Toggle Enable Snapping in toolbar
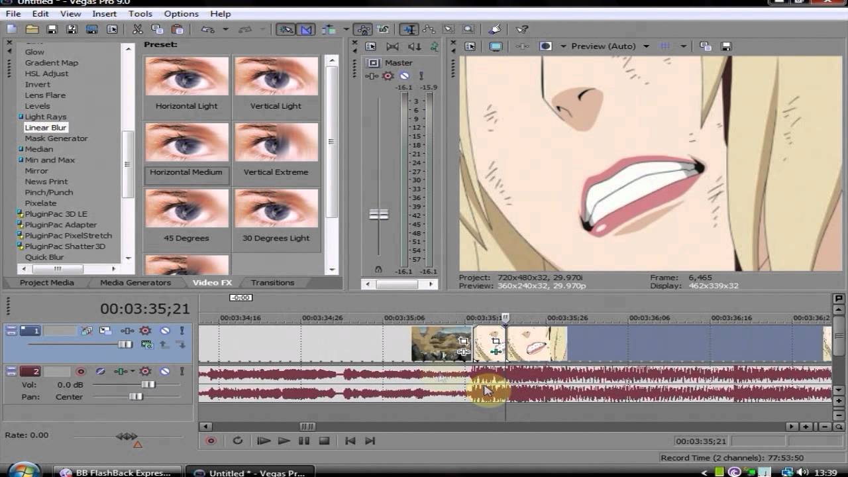848x477 pixels. [x=286, y=29]
